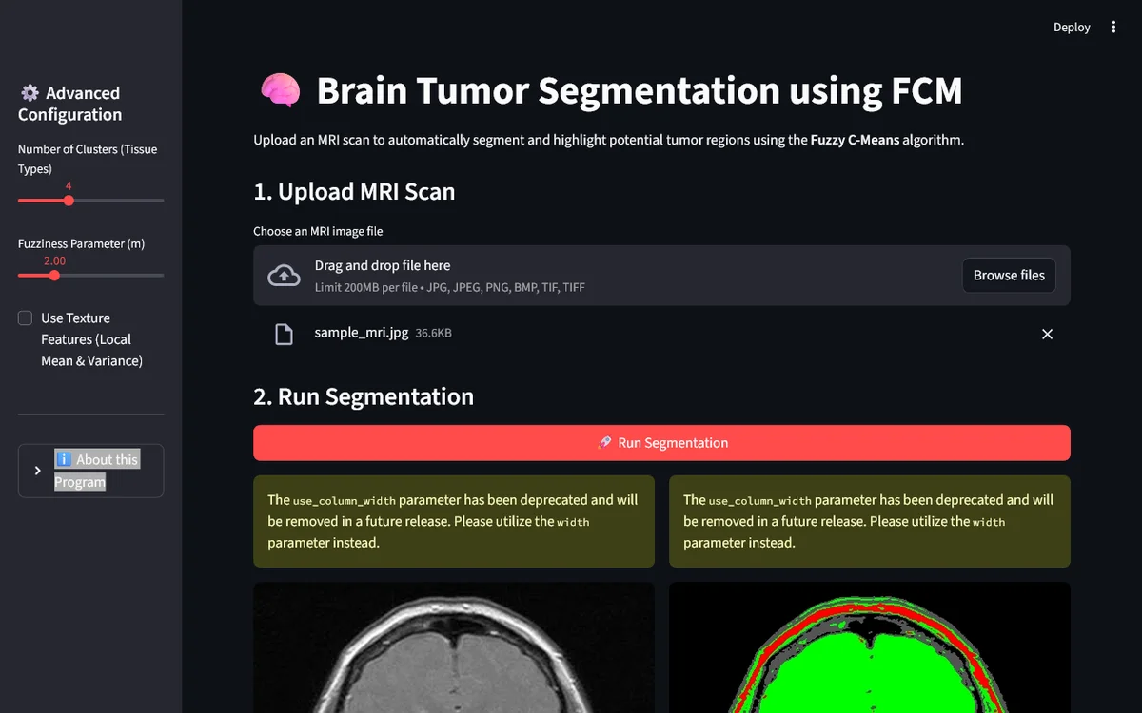This screenshot has width=1142, height=713.
Task: Click the segmented green tumor image
Action: (x=870, y=647)
